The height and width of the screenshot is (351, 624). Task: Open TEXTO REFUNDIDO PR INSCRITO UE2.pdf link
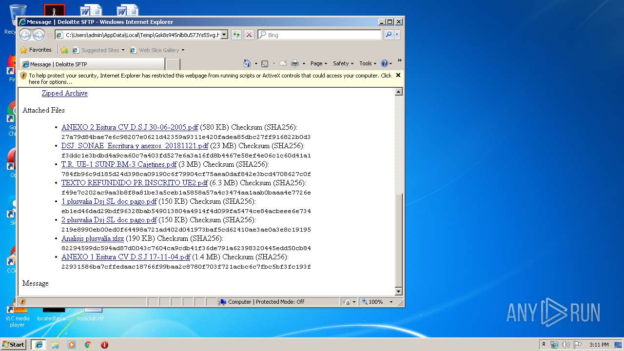click(x=135, y=183)
